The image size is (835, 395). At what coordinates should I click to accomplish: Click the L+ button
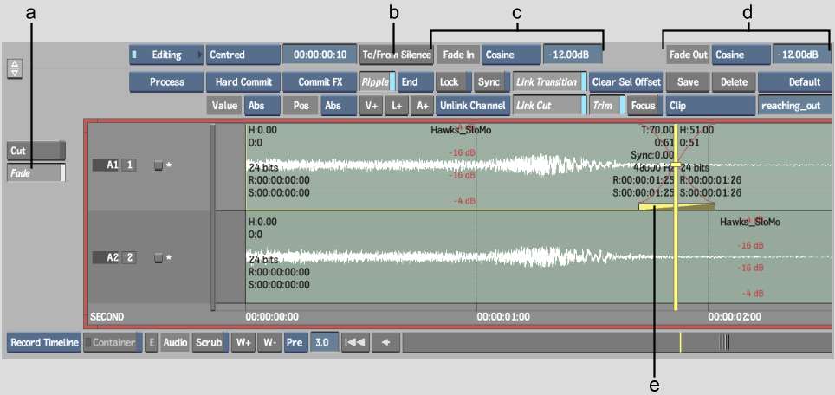[x=397, y=106]
